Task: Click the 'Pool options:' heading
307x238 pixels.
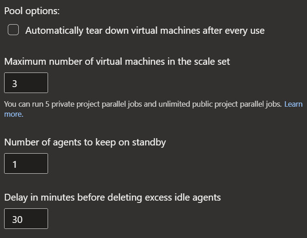Action: tap(32, 11)
